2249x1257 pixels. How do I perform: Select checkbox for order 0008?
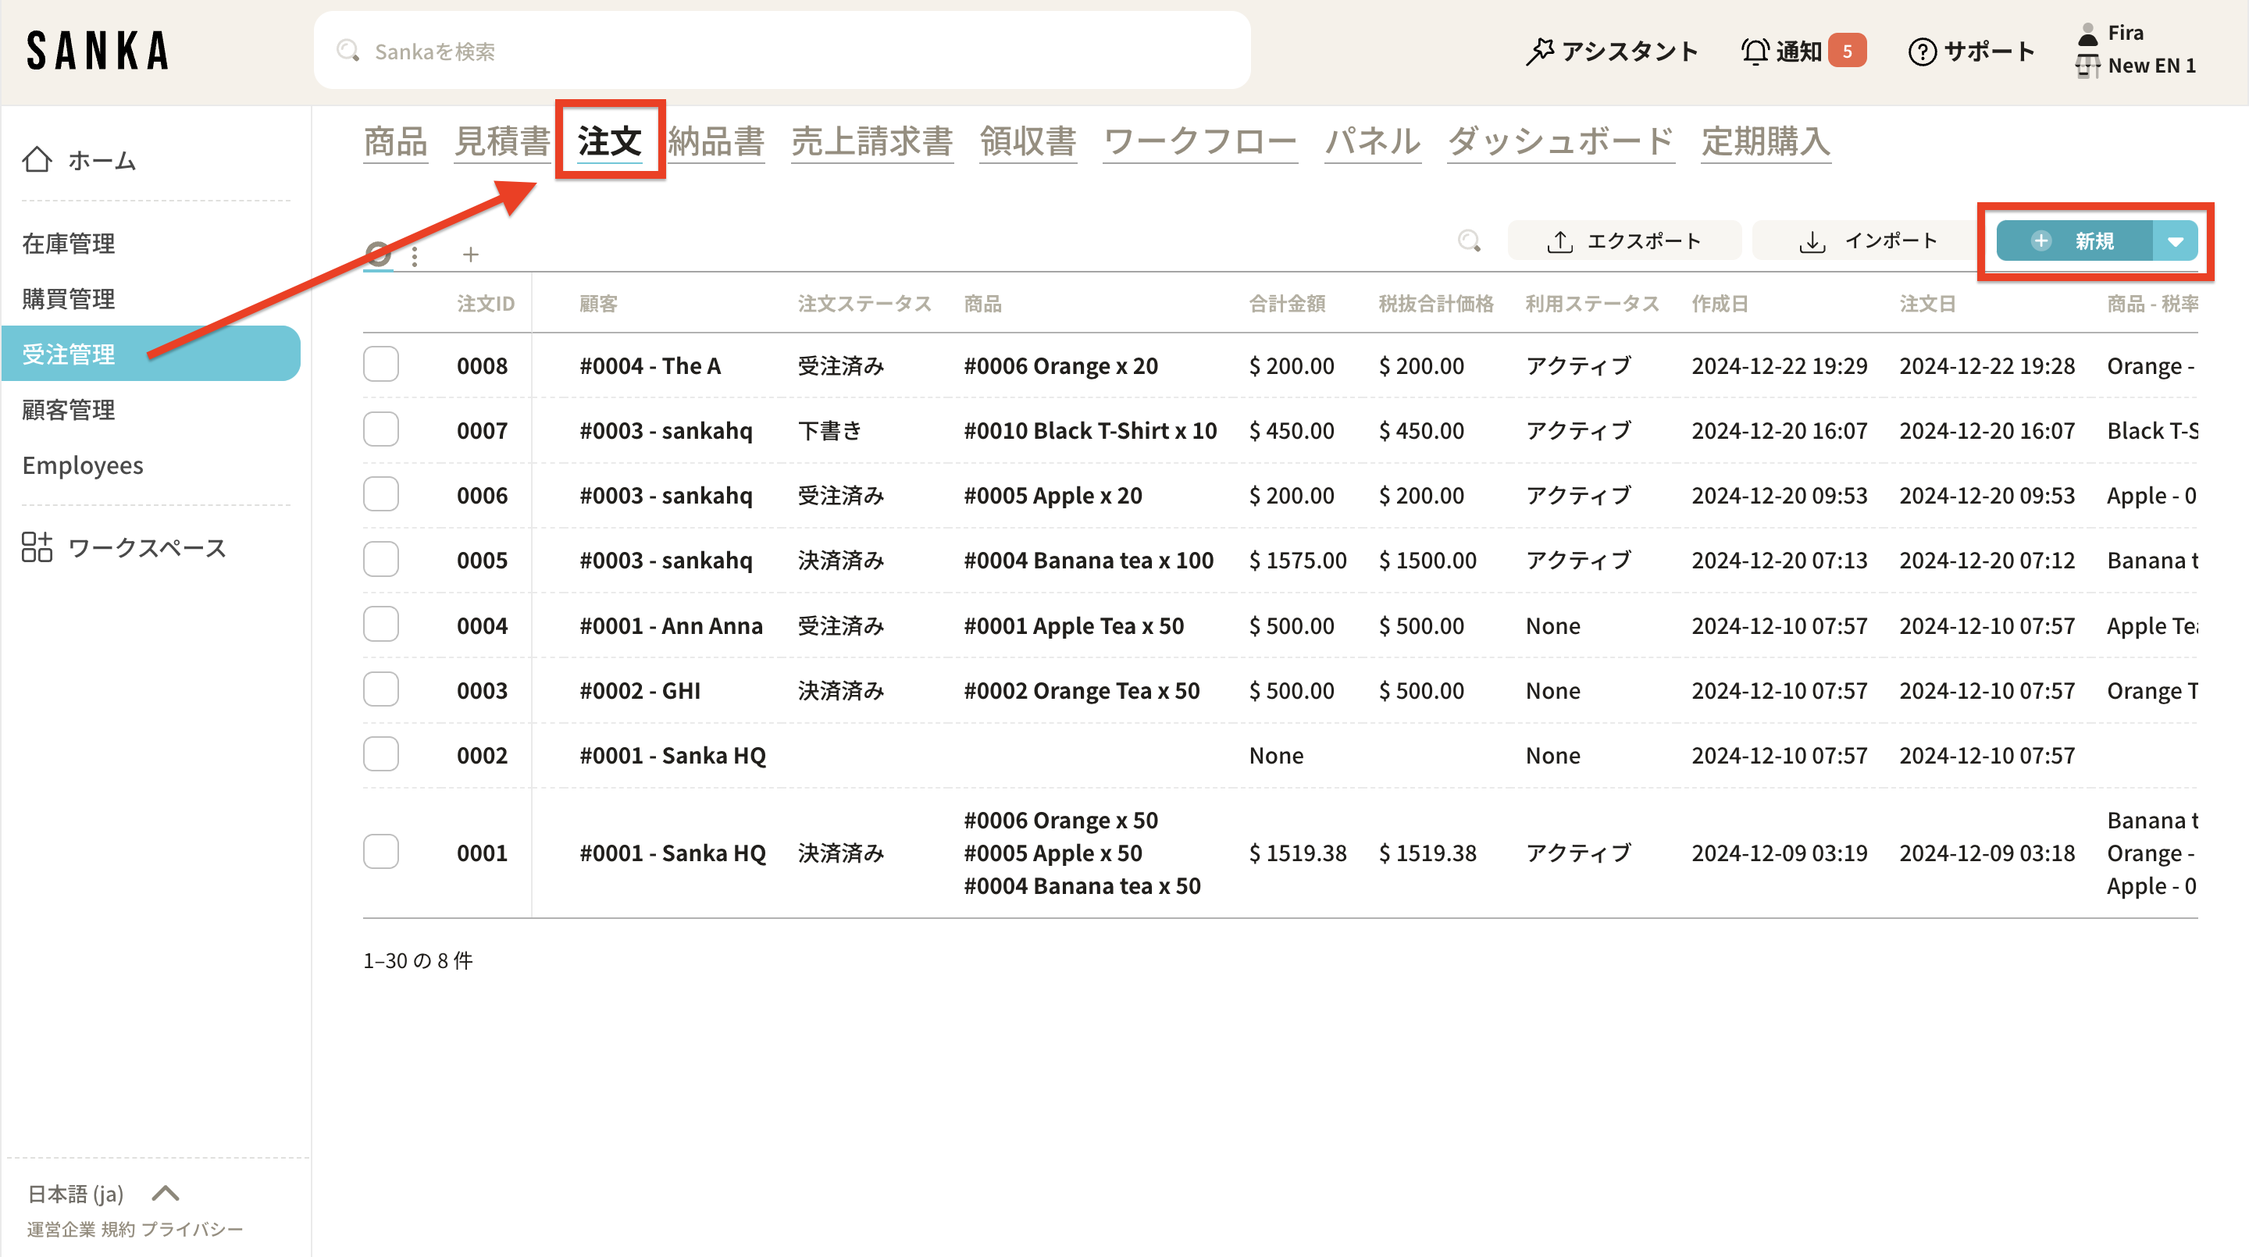pos(380,365)
